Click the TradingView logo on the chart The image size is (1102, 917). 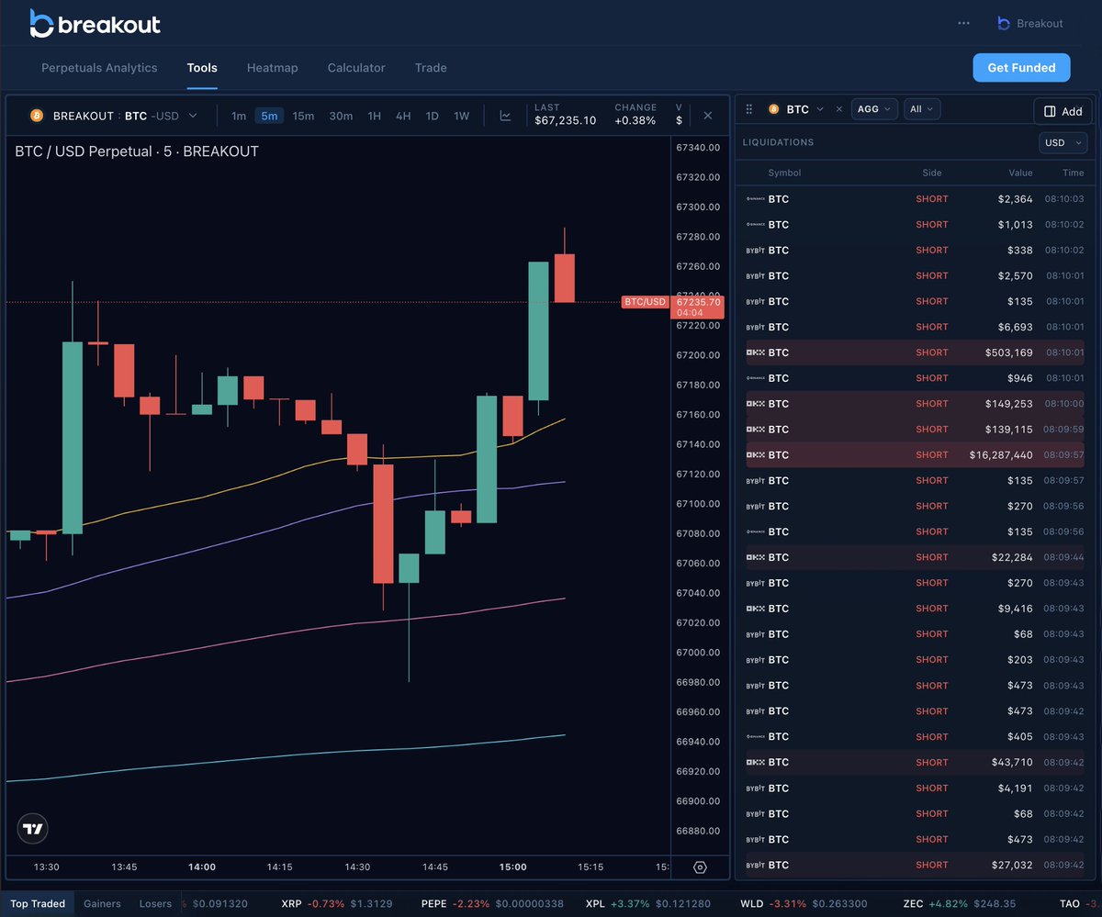pyautogui.click(x=33, y=829)
